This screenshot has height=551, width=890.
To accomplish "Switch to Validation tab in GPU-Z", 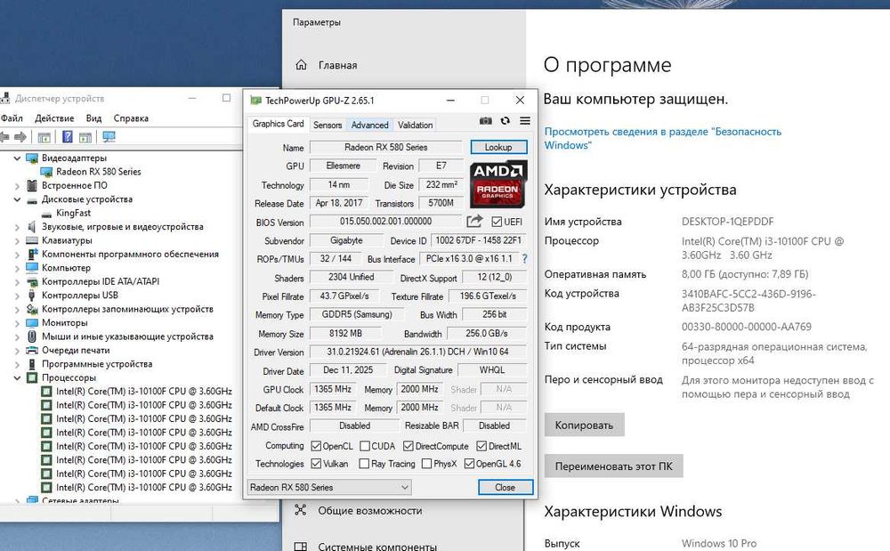I will (415, 125).
